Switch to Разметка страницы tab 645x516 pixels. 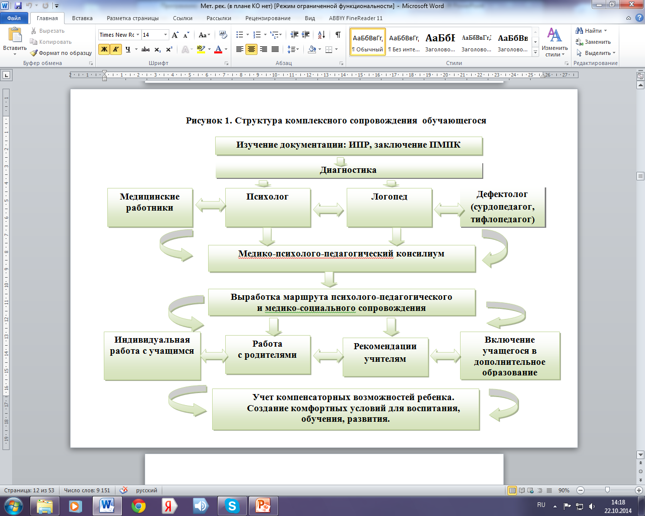[133, 18]
